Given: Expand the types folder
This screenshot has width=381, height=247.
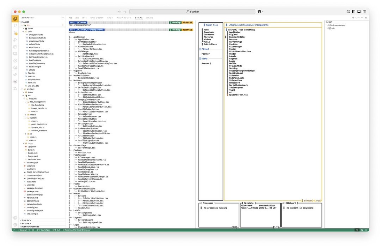Looking at the screenshot, I should point(30,28).
